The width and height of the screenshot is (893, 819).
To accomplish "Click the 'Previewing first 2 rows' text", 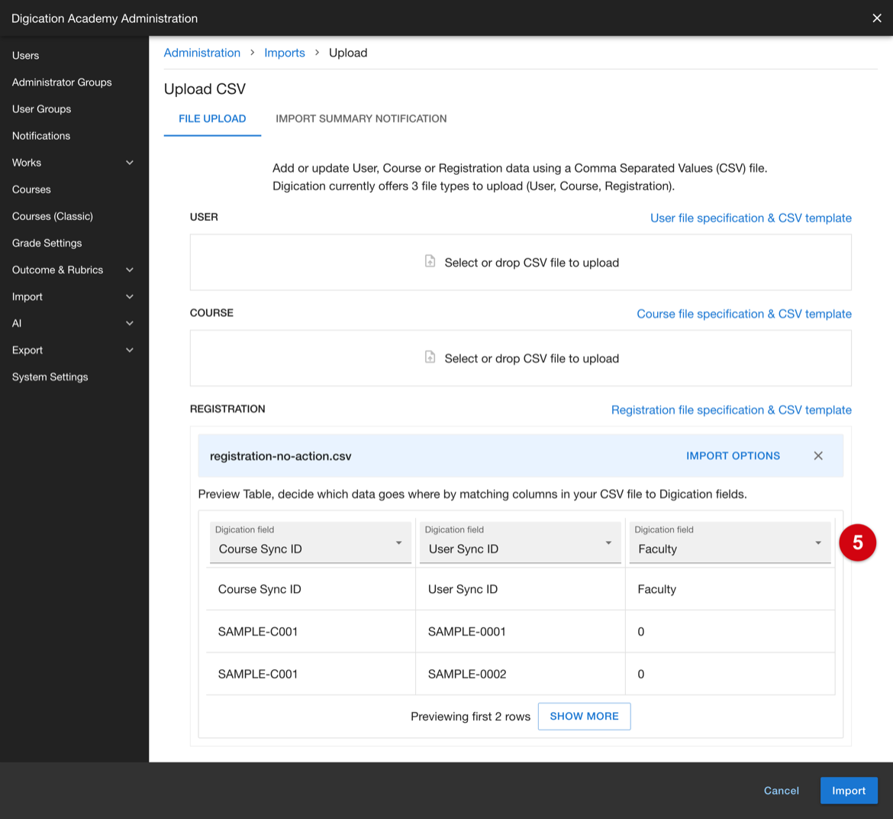I will click(x=470, y=717).
